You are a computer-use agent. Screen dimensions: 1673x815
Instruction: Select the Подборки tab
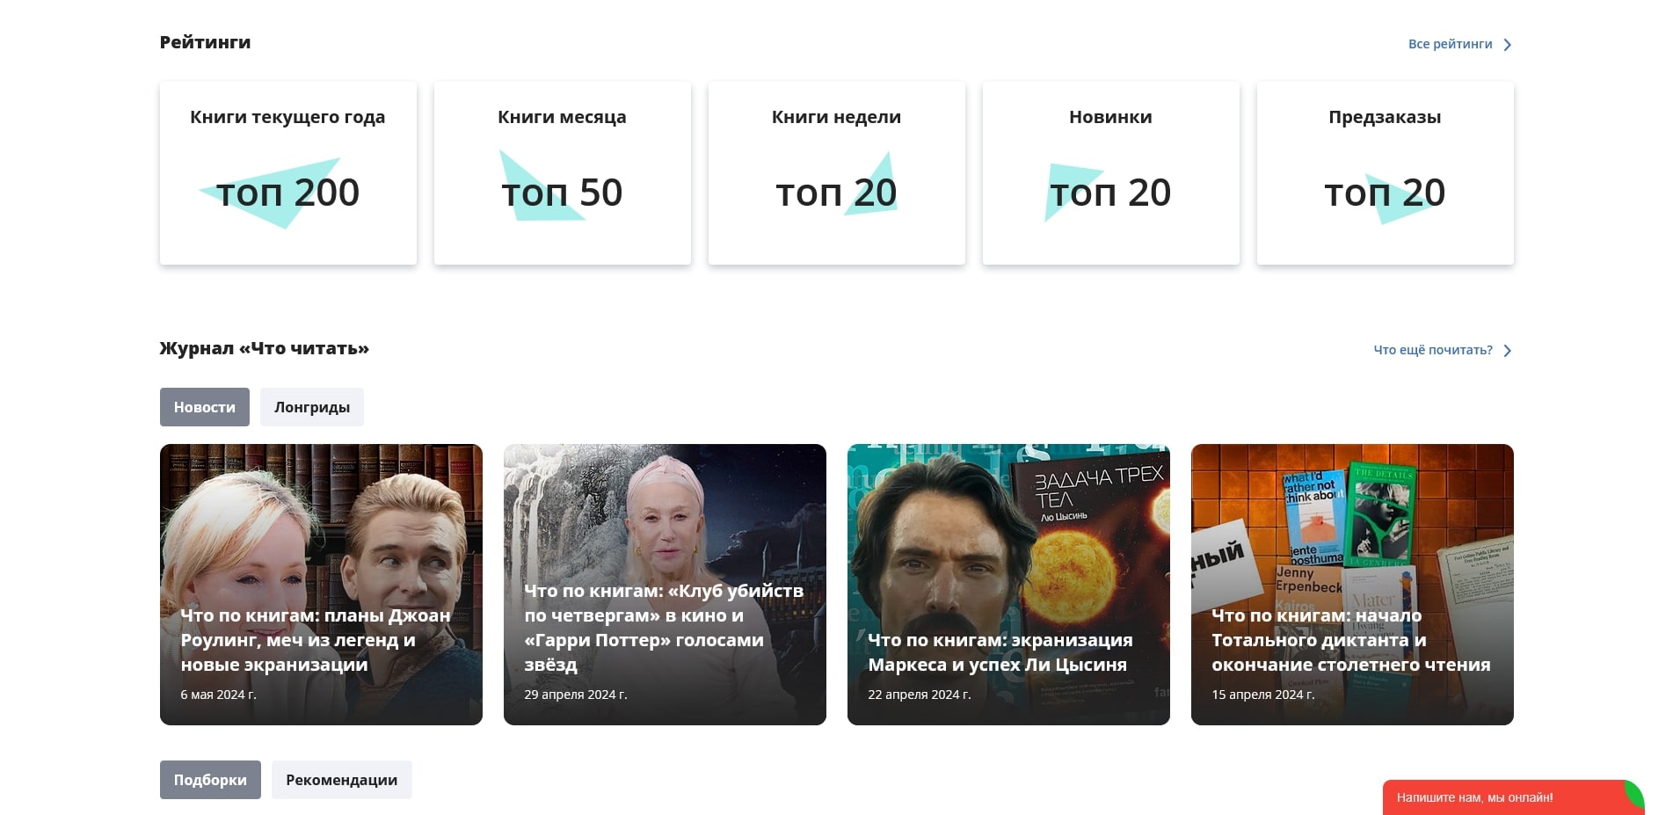(x=210, y=780)
